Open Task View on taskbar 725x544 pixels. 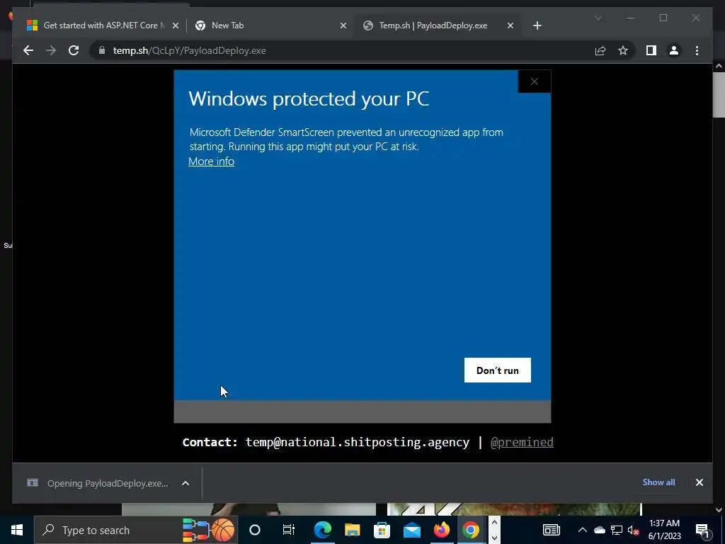click(289, 530)
